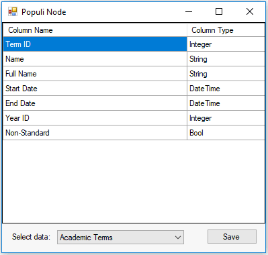Click the Save button
Screen dimensions: 268x255
(232, 237)
